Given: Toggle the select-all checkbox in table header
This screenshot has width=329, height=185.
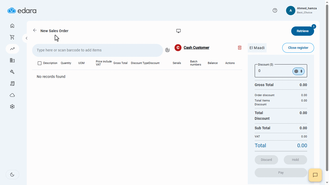Looking at the screenshot, I should tap(40, 63).
